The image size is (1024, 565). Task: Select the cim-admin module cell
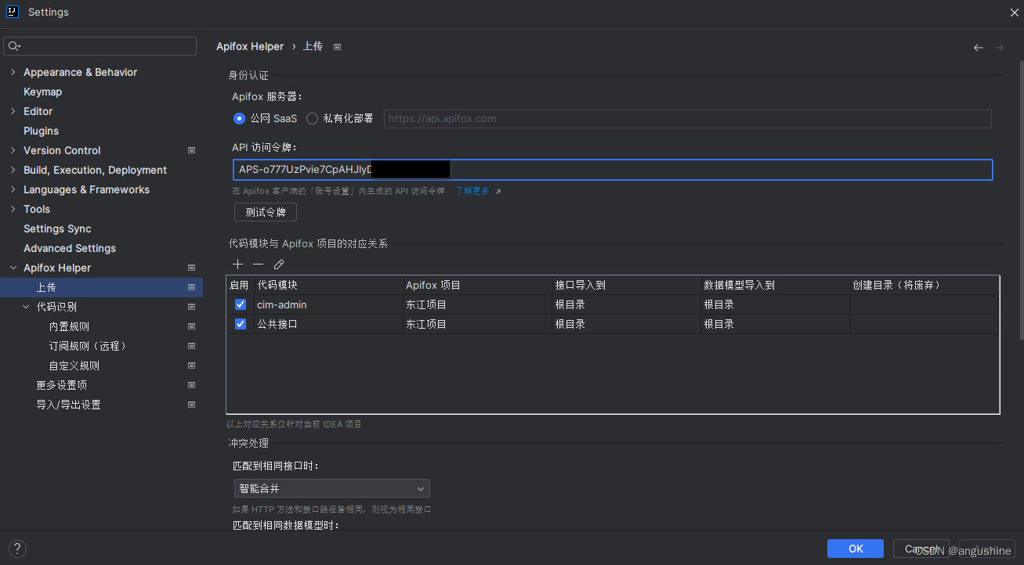click(x=327, y=304)
